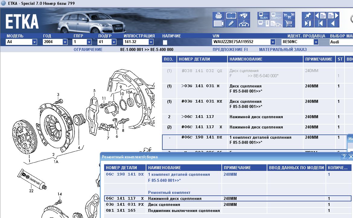Expand the VIN dropdown arrow
The height and width of the screenshot is (218, 353).
point(273,42)
